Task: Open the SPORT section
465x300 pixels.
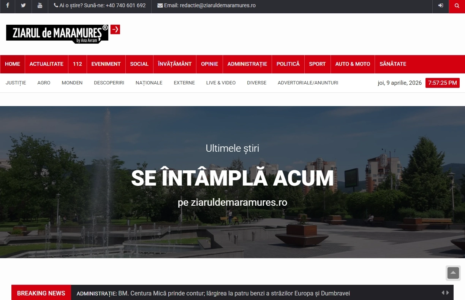Action: click(x=317, y=64)
